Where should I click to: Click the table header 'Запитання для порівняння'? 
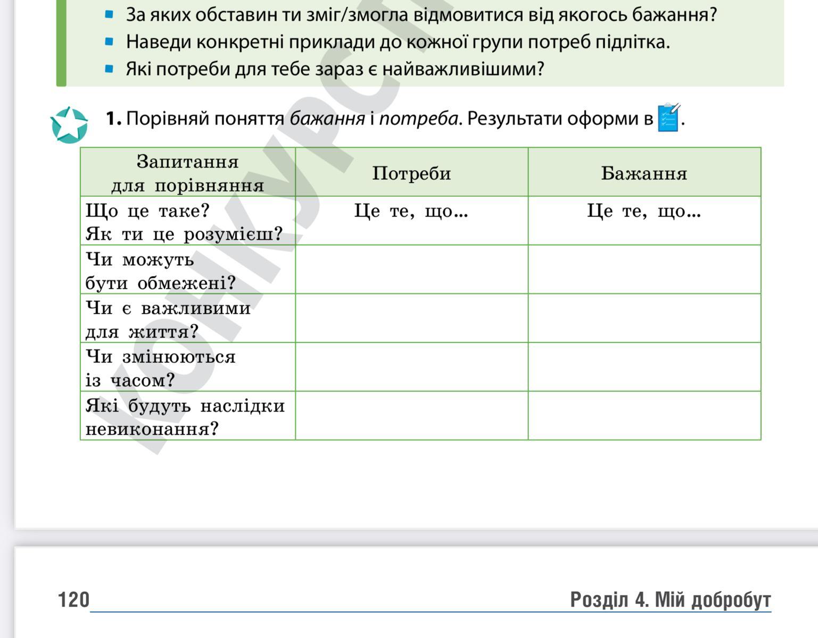pos(188,173)
